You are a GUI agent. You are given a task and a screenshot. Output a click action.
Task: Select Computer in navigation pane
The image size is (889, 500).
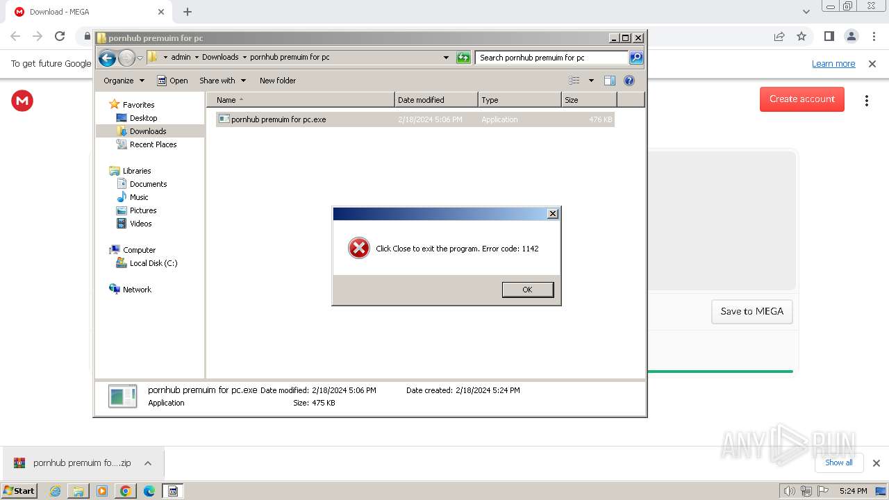(139, 250)
